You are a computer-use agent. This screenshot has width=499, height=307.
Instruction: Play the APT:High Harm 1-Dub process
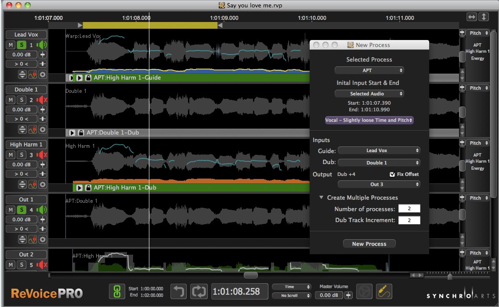click(80, 188)
